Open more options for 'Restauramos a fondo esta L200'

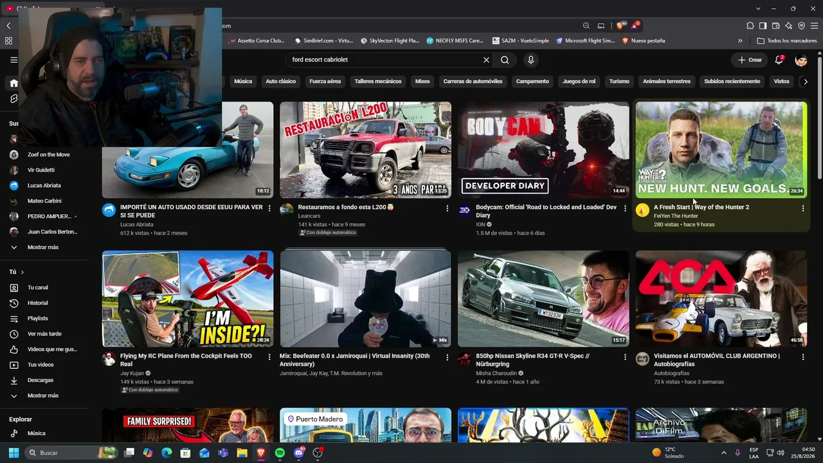pyautogui.click(x=447, y=208)
